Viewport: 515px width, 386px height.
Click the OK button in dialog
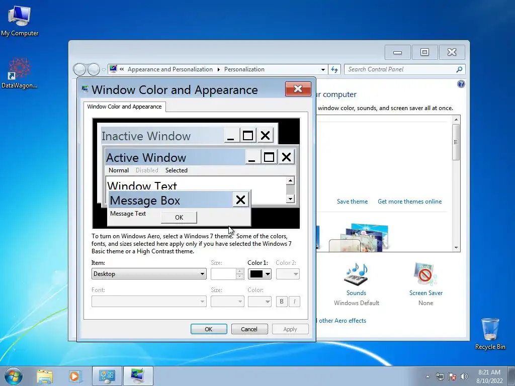click(x=209, y=329)
